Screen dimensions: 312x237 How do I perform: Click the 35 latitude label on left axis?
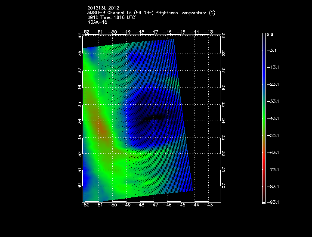(80, 105)
